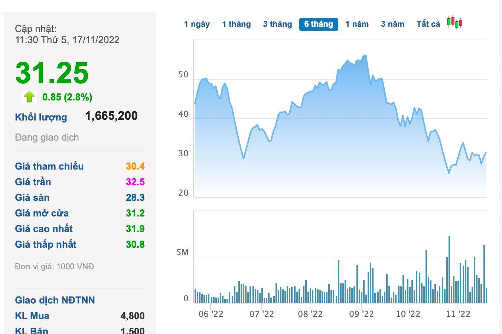Show the 3 năm chart range
The width and height of the screenshot is (502, 334).
tap(392, 24)
